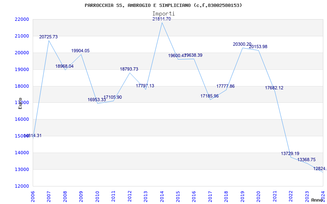Click the 2012 x-axis year label
This screenshot has width=327, height=204.
(130, 196)
